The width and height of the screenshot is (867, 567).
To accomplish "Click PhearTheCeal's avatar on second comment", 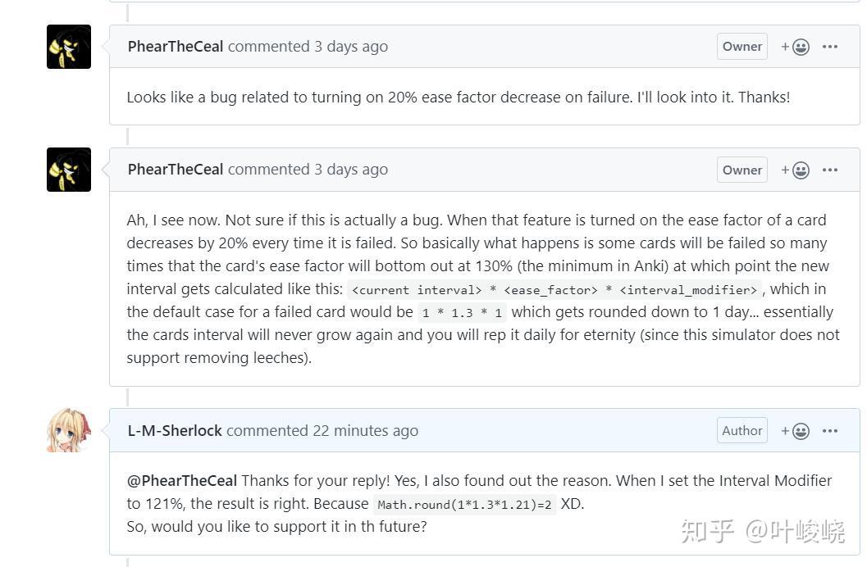I will pyautogui.click(x=69, y=170).
